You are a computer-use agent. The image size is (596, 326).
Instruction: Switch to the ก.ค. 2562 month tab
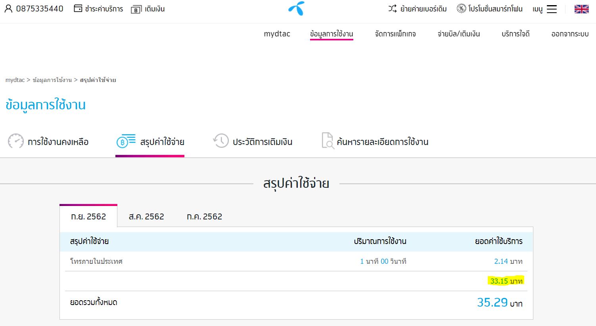(204, 216)
